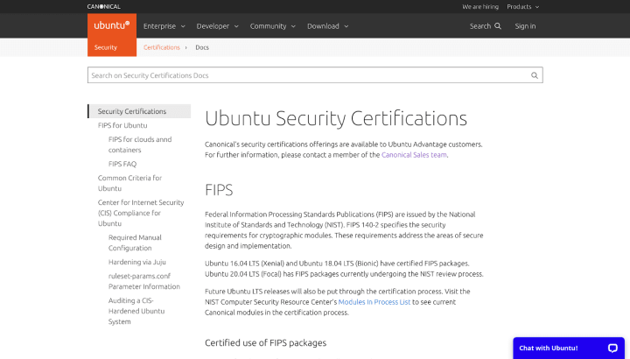Expand the Download menu
This screenshot has height=359, width=630.
point(327,26)
